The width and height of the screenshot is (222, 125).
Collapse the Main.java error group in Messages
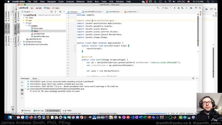[x=25, y=89]
